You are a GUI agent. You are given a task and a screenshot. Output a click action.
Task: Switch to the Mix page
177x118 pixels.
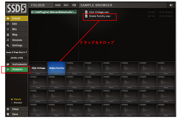point(17,29)
